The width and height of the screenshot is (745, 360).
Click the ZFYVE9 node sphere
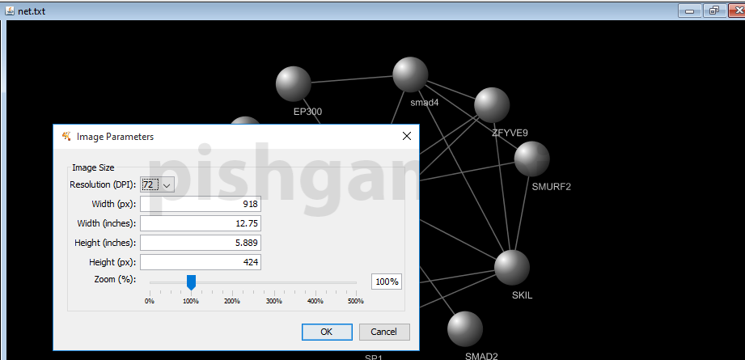[492, 105]
